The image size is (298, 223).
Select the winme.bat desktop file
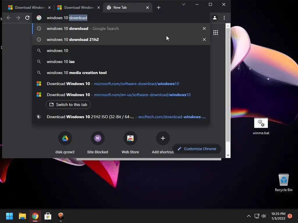261,126
